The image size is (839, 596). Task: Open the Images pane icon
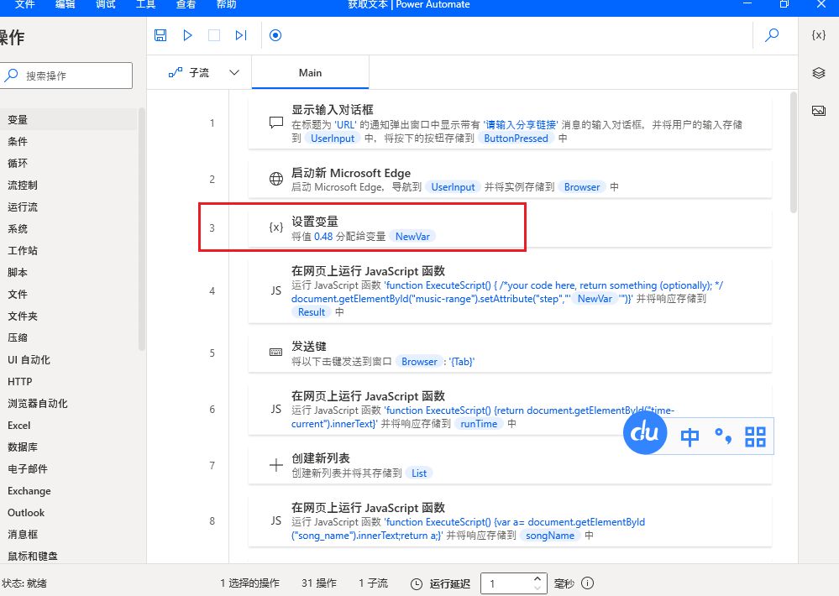[818, 111]
